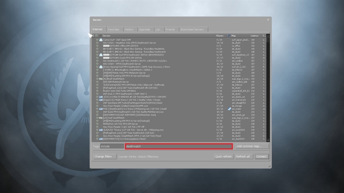344x193 pixels.
Task: Open the History tab
Action: pyautogui.click(x=130, y=29)
